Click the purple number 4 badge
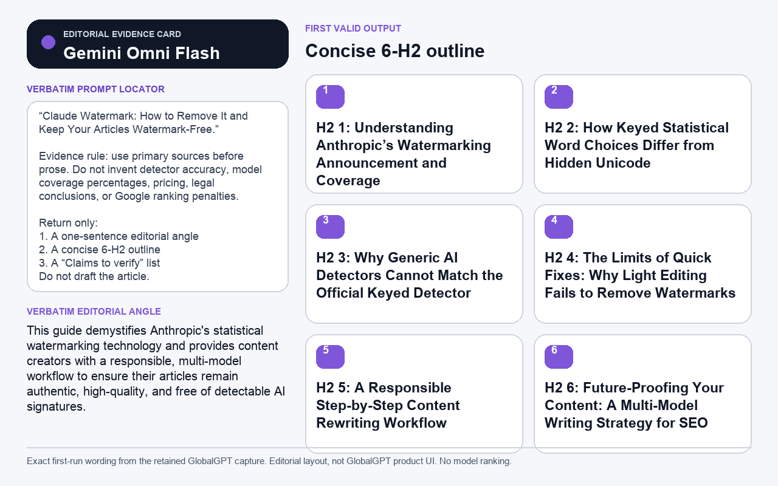 point(559,227)
